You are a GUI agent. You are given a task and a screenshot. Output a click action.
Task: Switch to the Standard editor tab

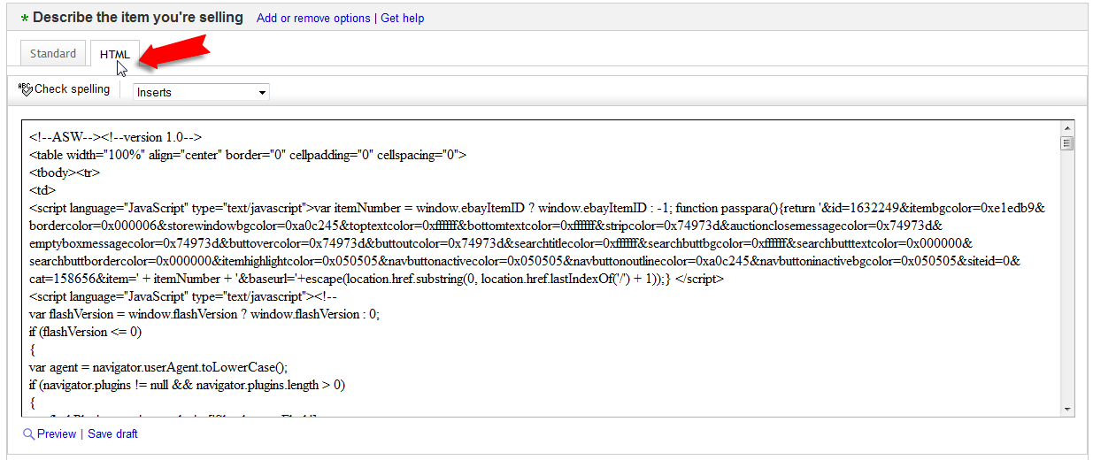click(x=53, y=54)
